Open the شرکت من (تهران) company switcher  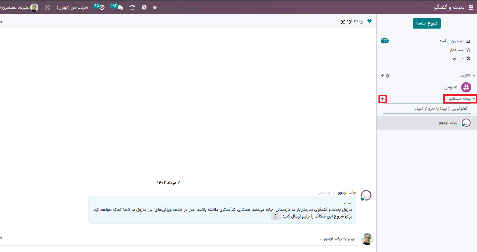[72, 8]
